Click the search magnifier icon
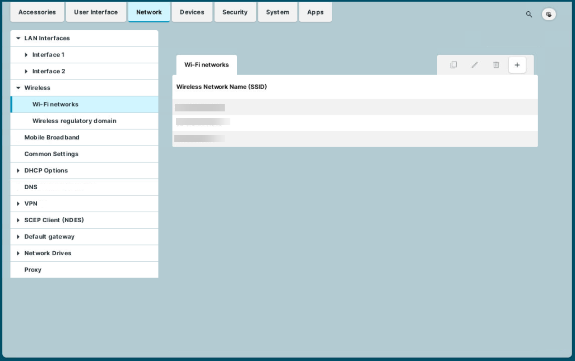 (528, 15)
